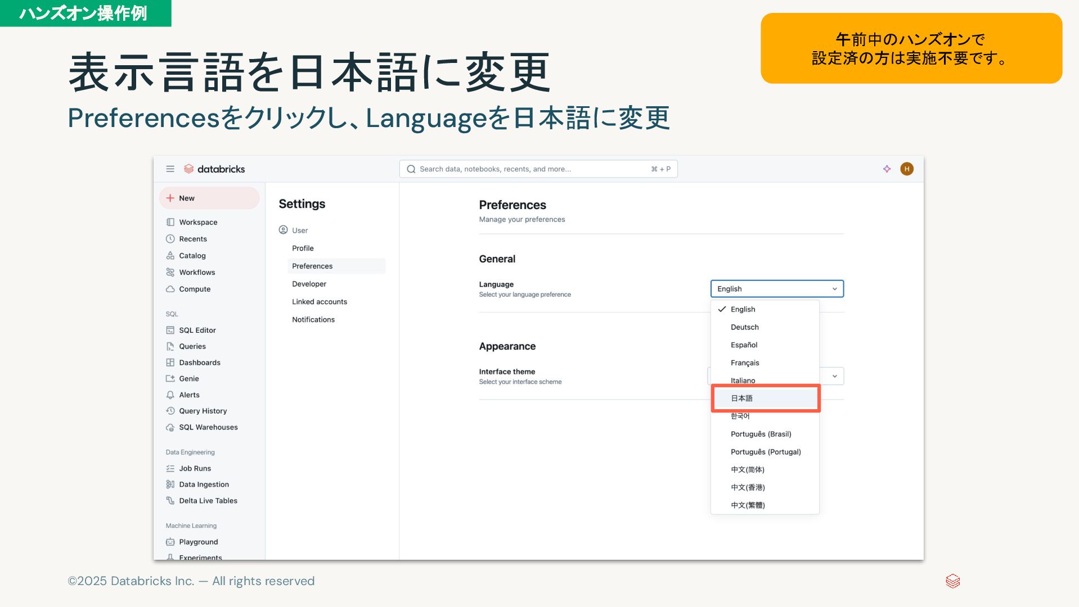
Task: Go to Compute in sidebar
Action: coord(194,289)
